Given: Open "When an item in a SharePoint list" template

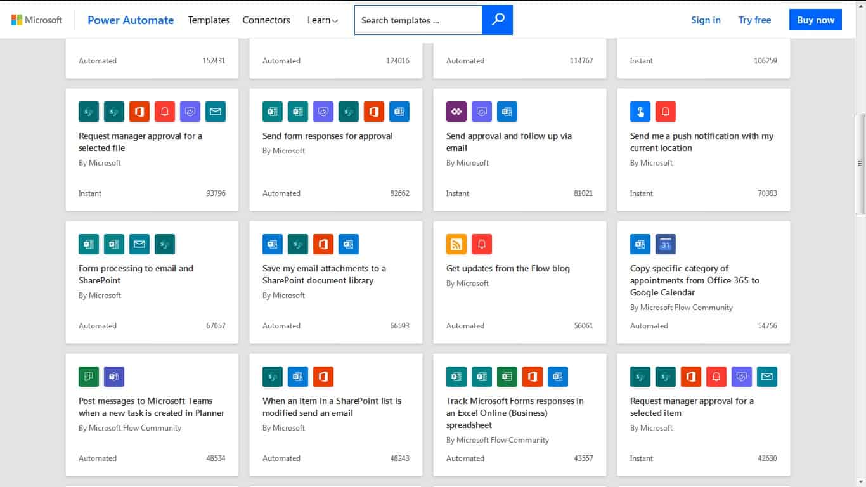Looking at the screenshot, I should tap(332, 407).
